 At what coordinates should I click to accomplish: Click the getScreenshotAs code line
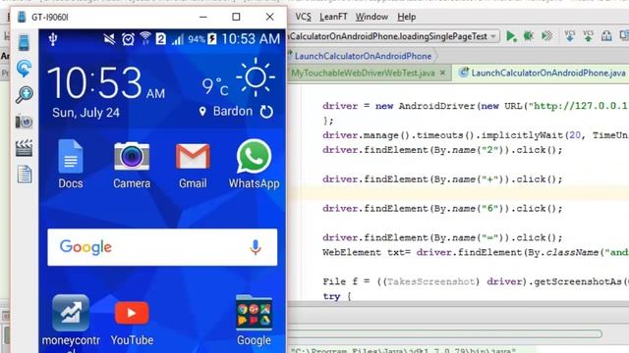coord(476,281)
